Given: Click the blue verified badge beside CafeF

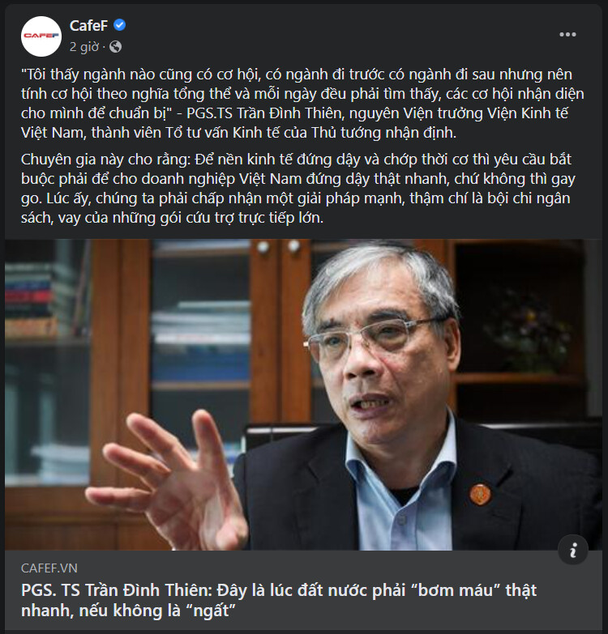Looking at the screenshot, I should pos(119,25).
